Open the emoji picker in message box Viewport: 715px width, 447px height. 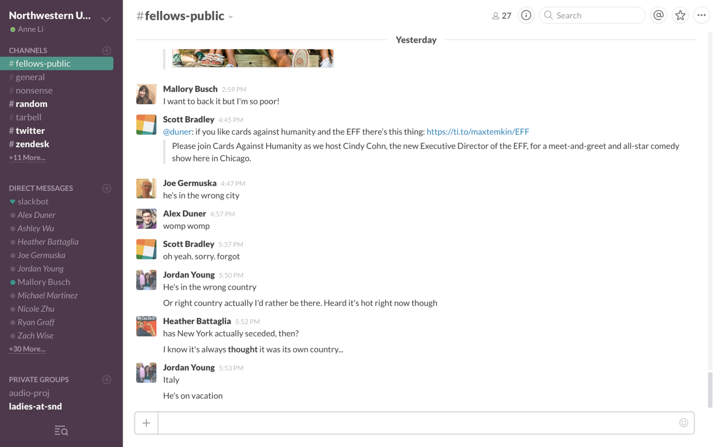tap(683, 423)
